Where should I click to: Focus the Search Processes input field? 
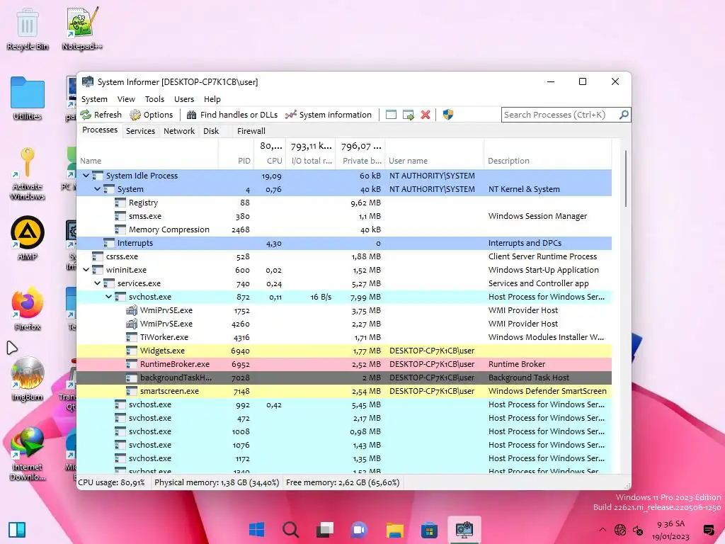(x=561, y=115)
